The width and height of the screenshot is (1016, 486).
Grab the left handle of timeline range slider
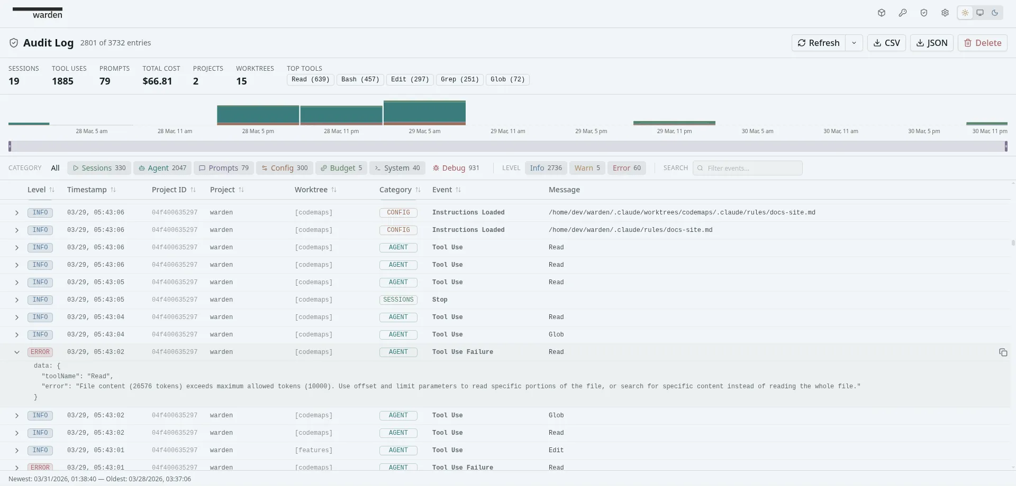point(10,146)
